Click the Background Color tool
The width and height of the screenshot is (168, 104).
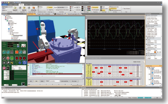114,7
